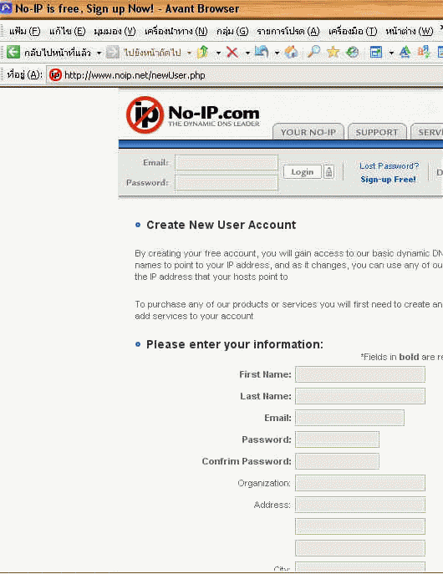443x574 pixels.
Task: Switch to the SUPPORT tab
Action: [x=377, y=132]
